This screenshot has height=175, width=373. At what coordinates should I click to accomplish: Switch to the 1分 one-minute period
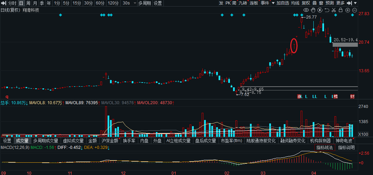pyautogui.click(x=57, y=3)
